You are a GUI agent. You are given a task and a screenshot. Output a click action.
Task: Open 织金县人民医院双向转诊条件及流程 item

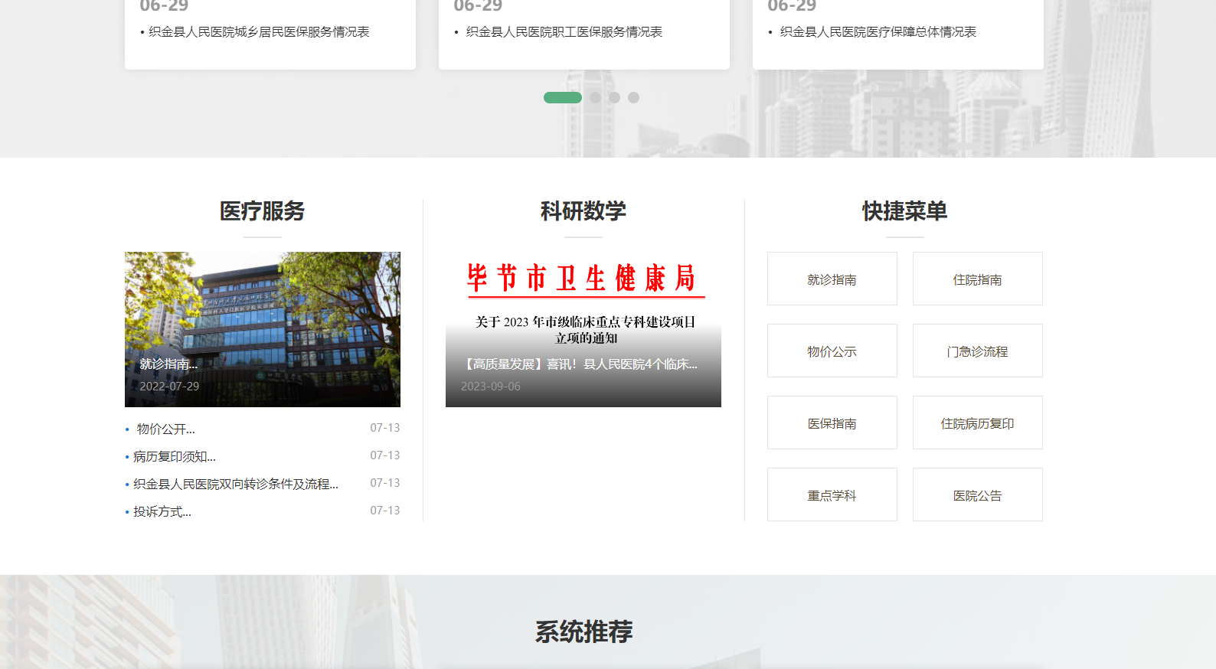pyautogui.click(x=236, y=485)
